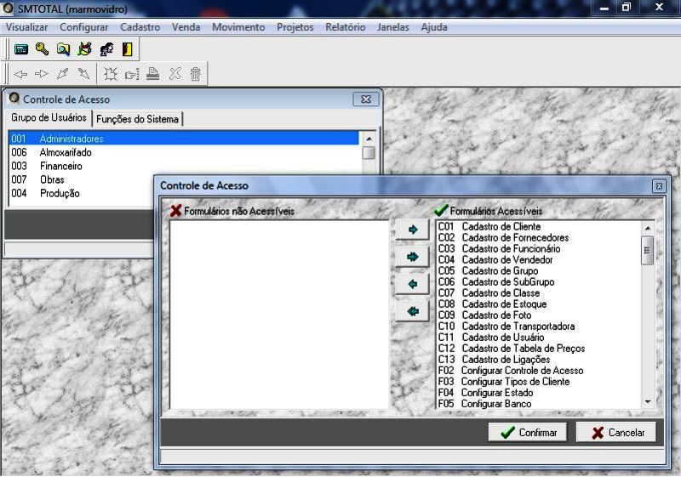
Task: Click the printer toolbar icon
Action: click(x=152, y=74)
